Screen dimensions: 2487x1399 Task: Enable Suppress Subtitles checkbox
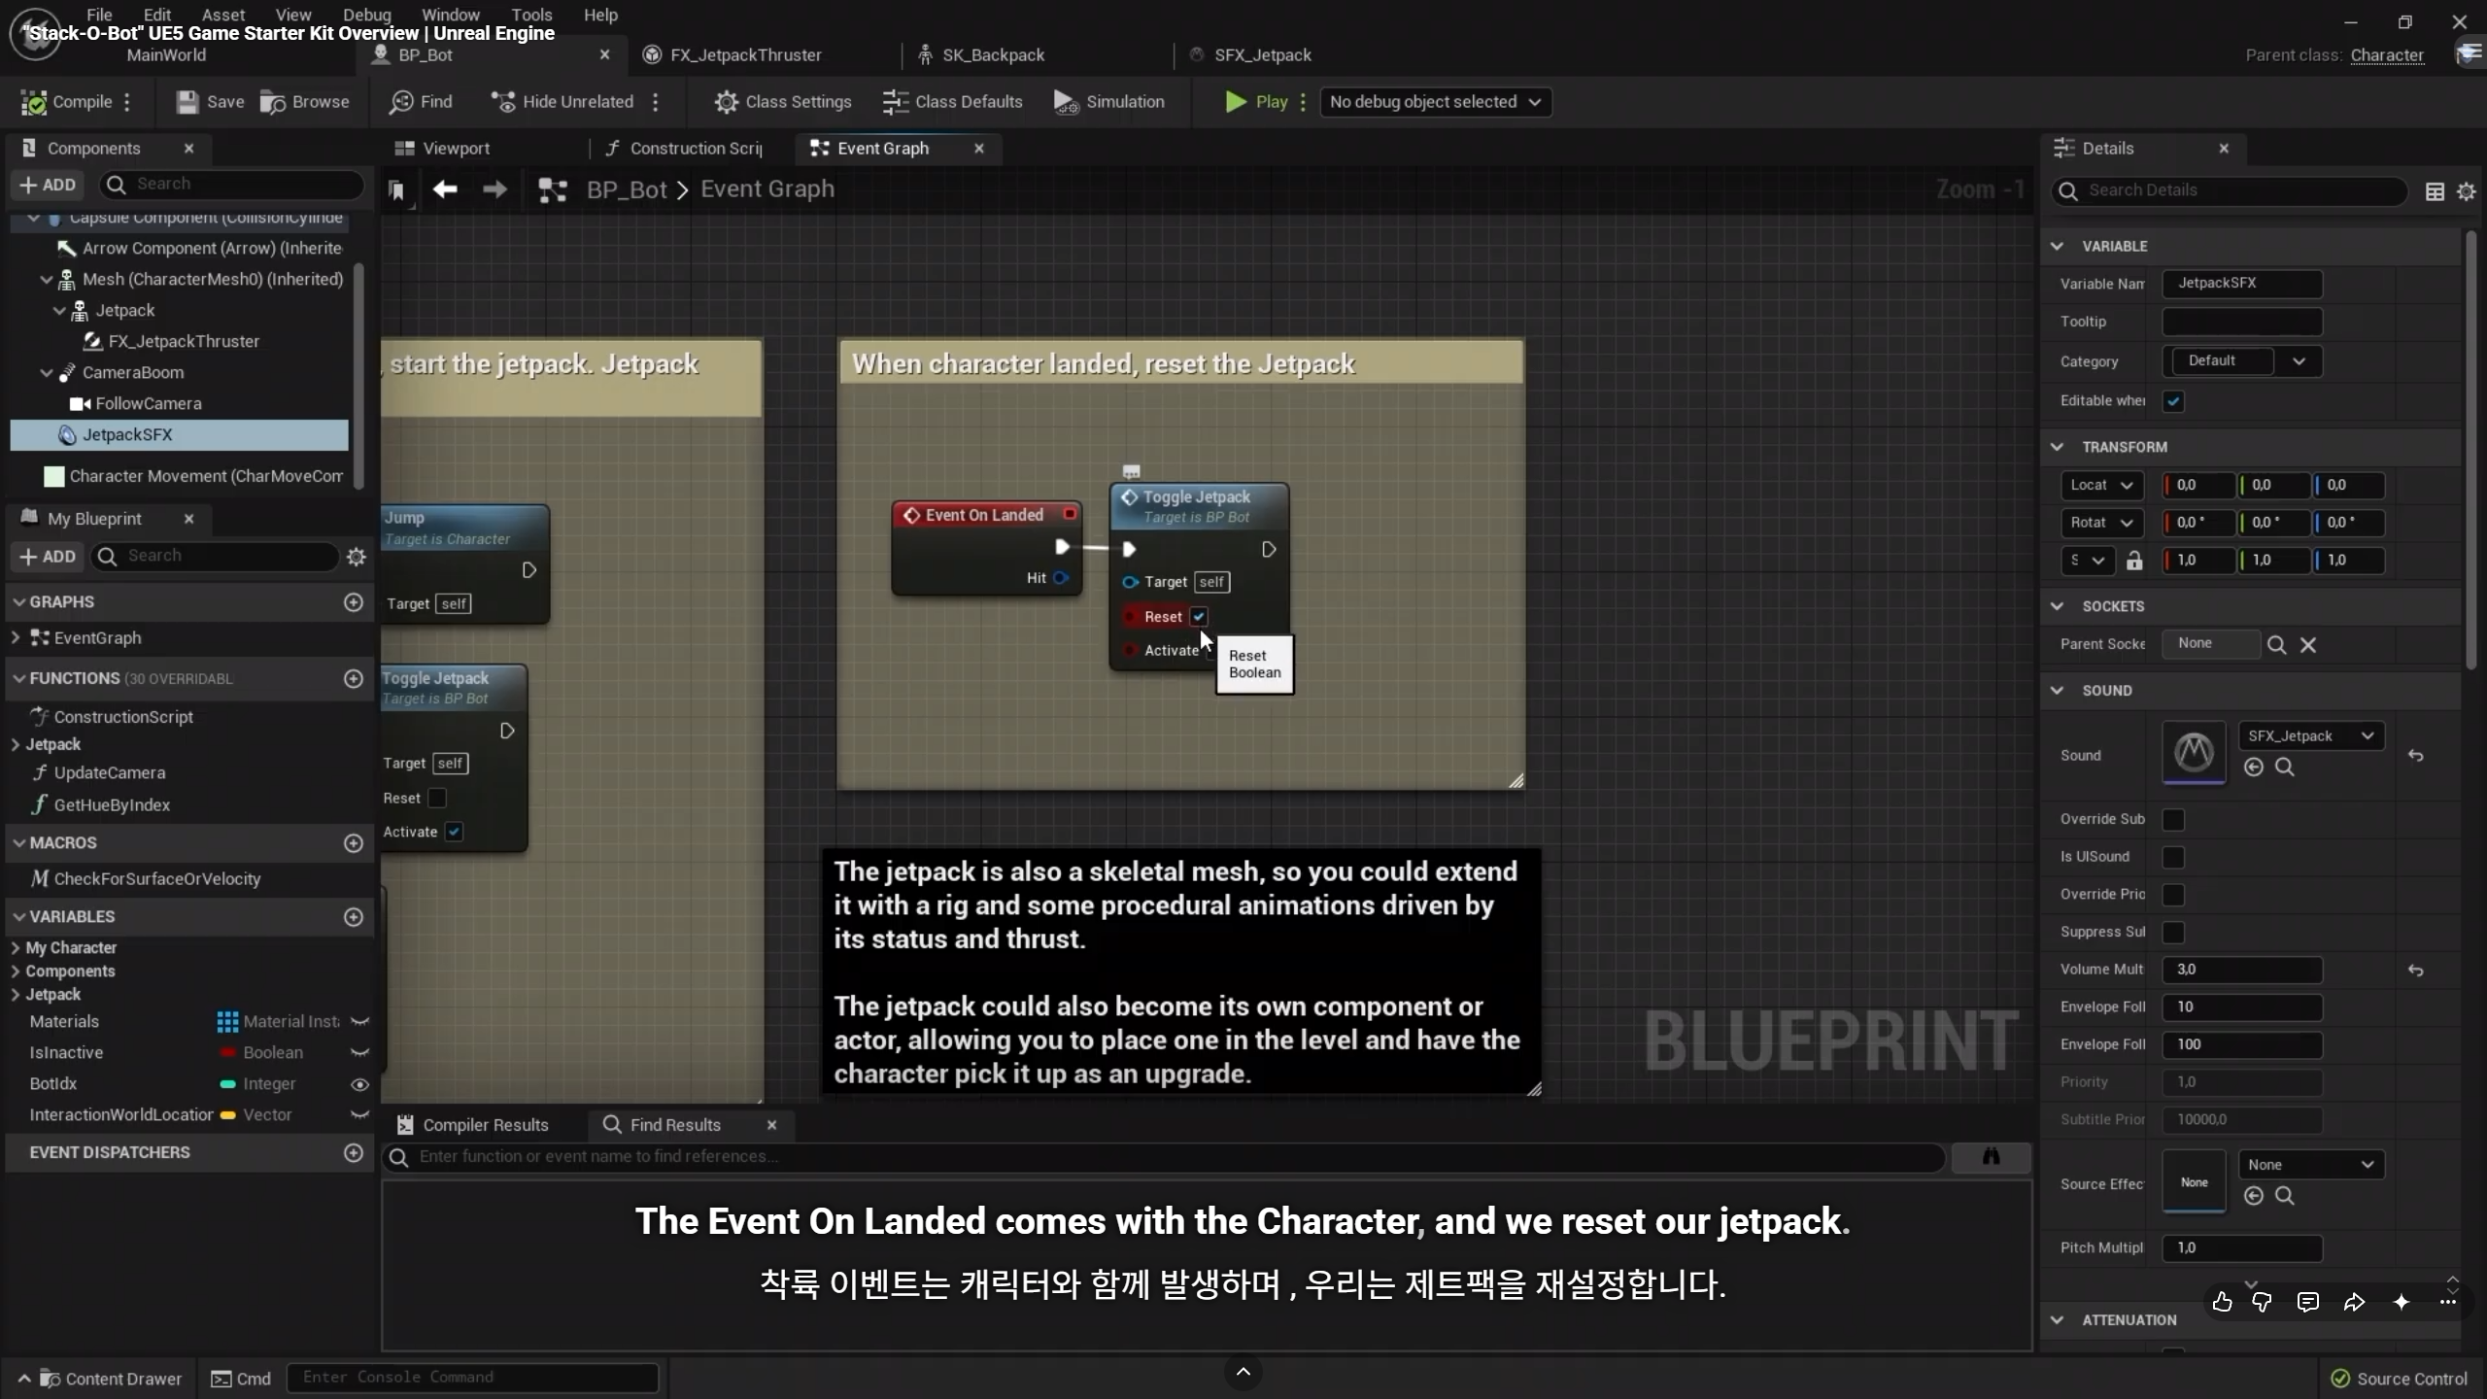coord(2173,933)
